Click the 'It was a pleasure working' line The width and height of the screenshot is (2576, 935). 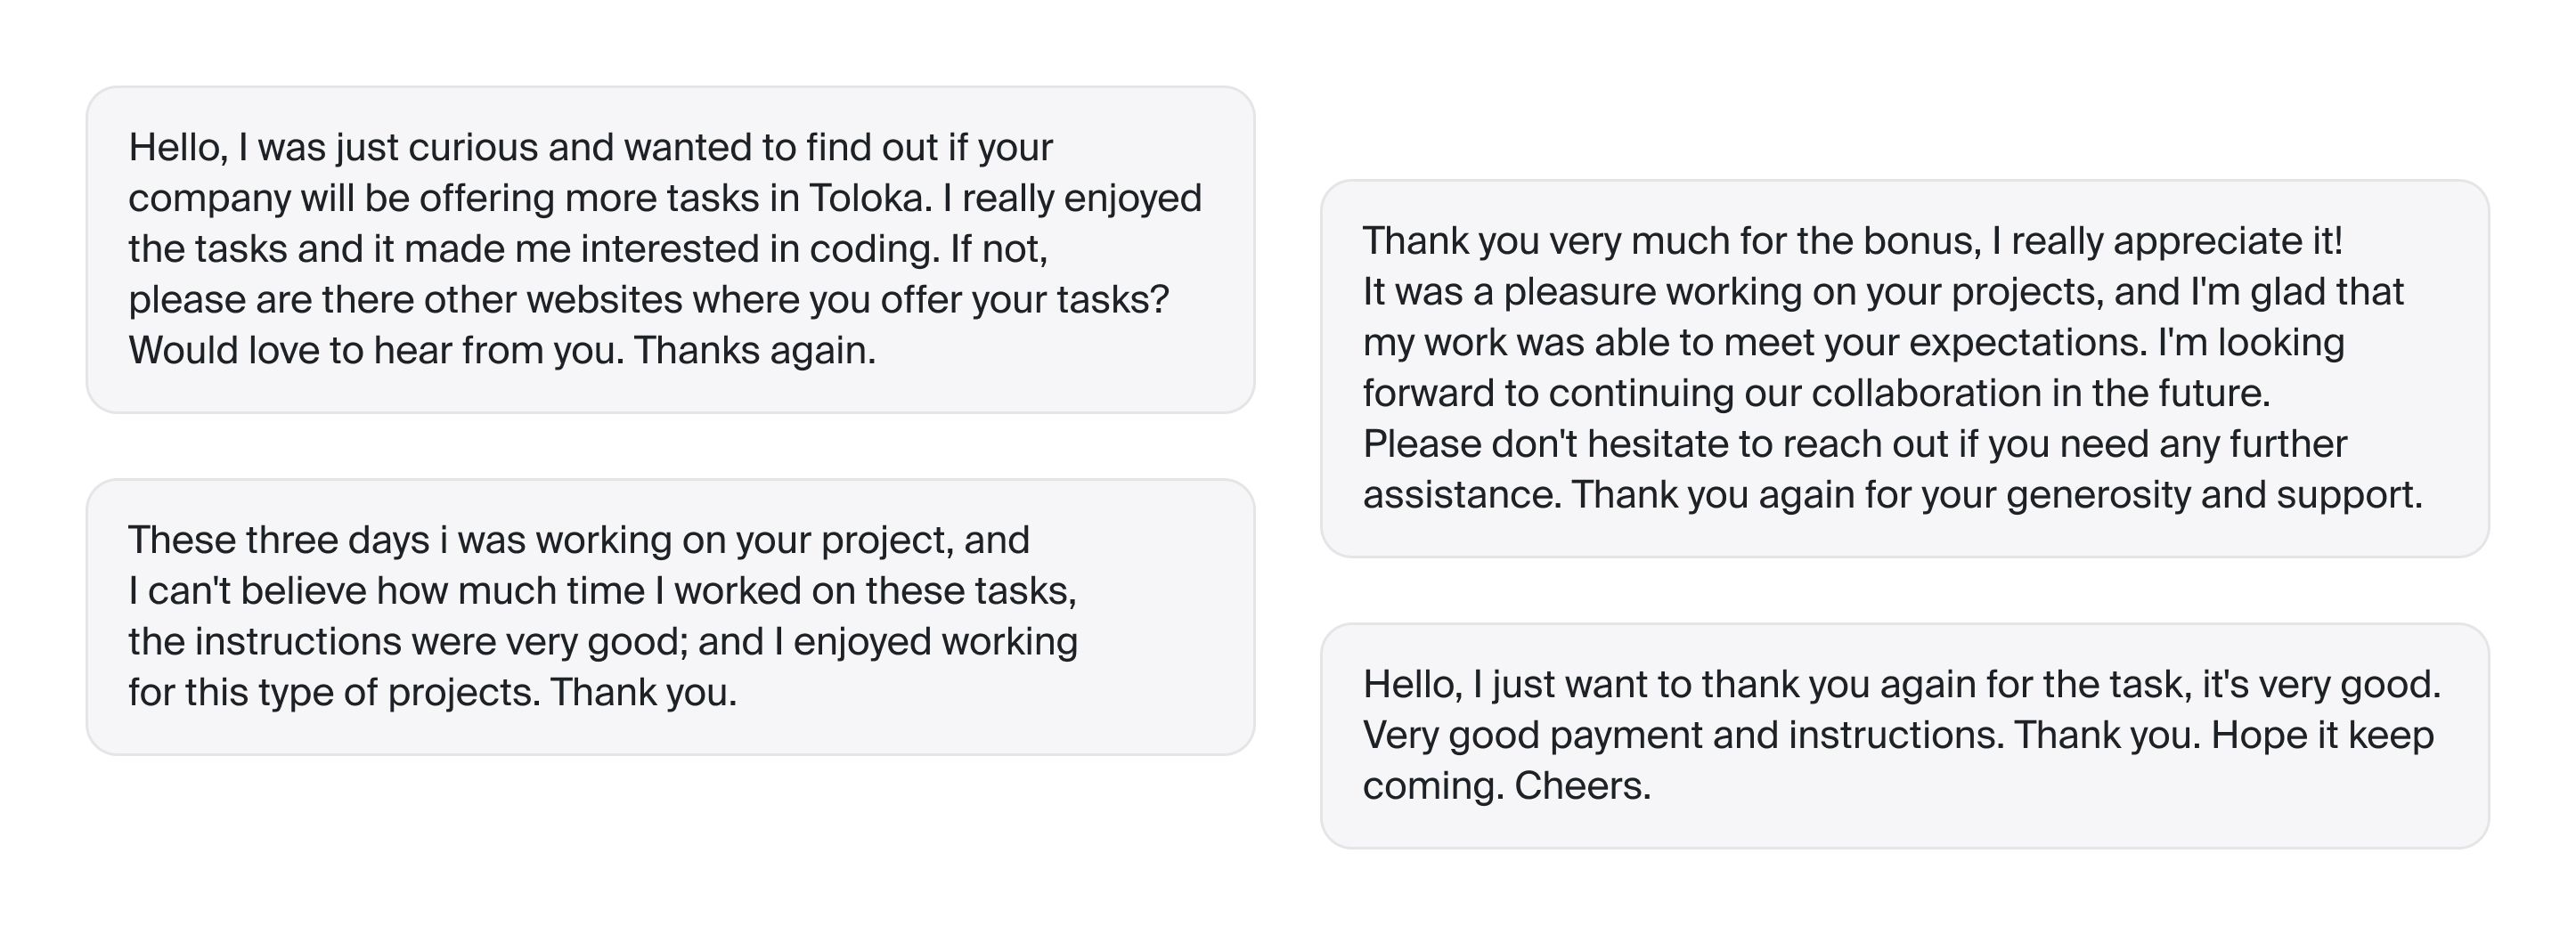coord(1883,292)
